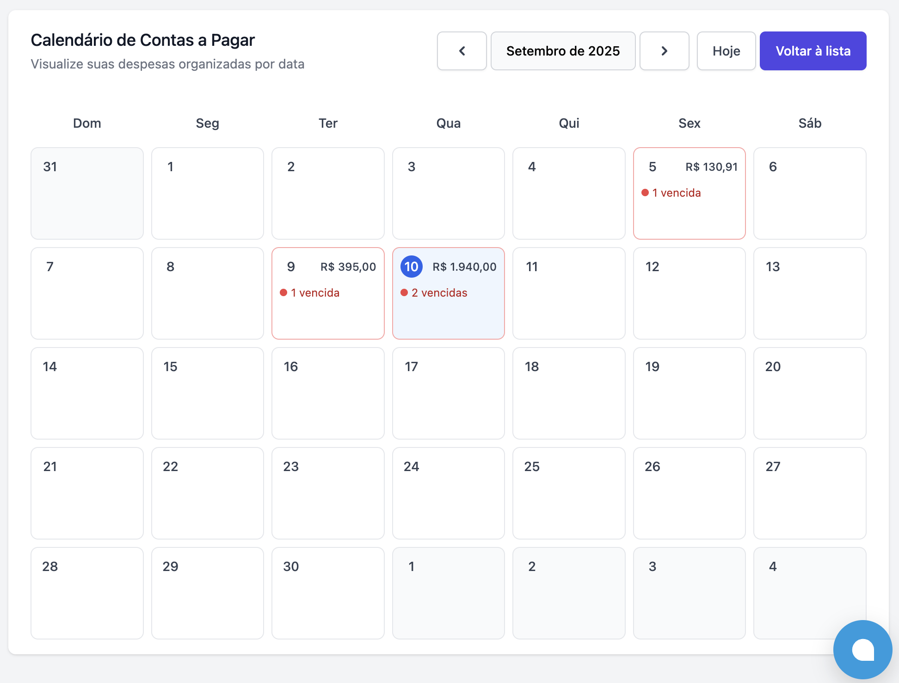Go to the previous month arrow
Image resolution: width=899 pixels, height=683 pixels.
click(x=462, y=51)
